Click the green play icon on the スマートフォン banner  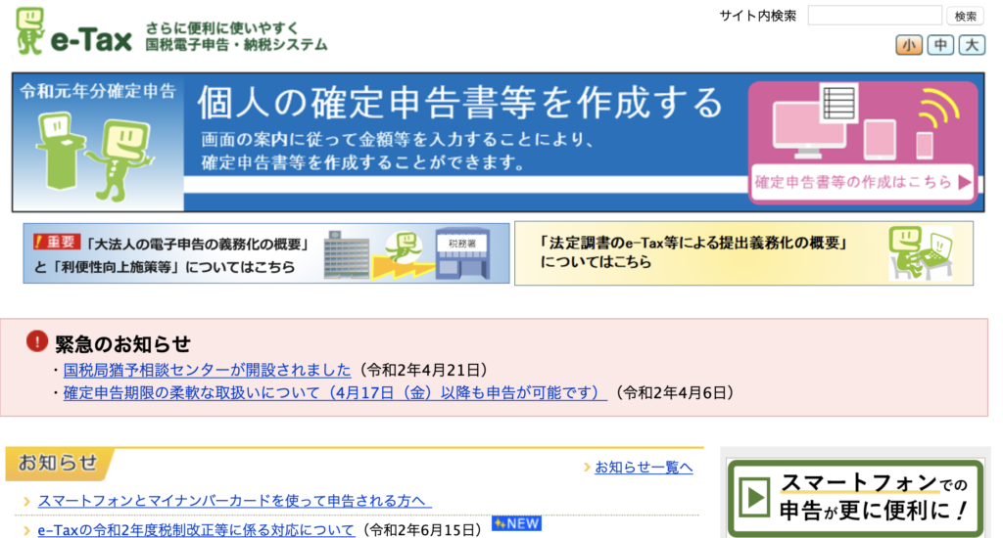[x=755, y=497]
